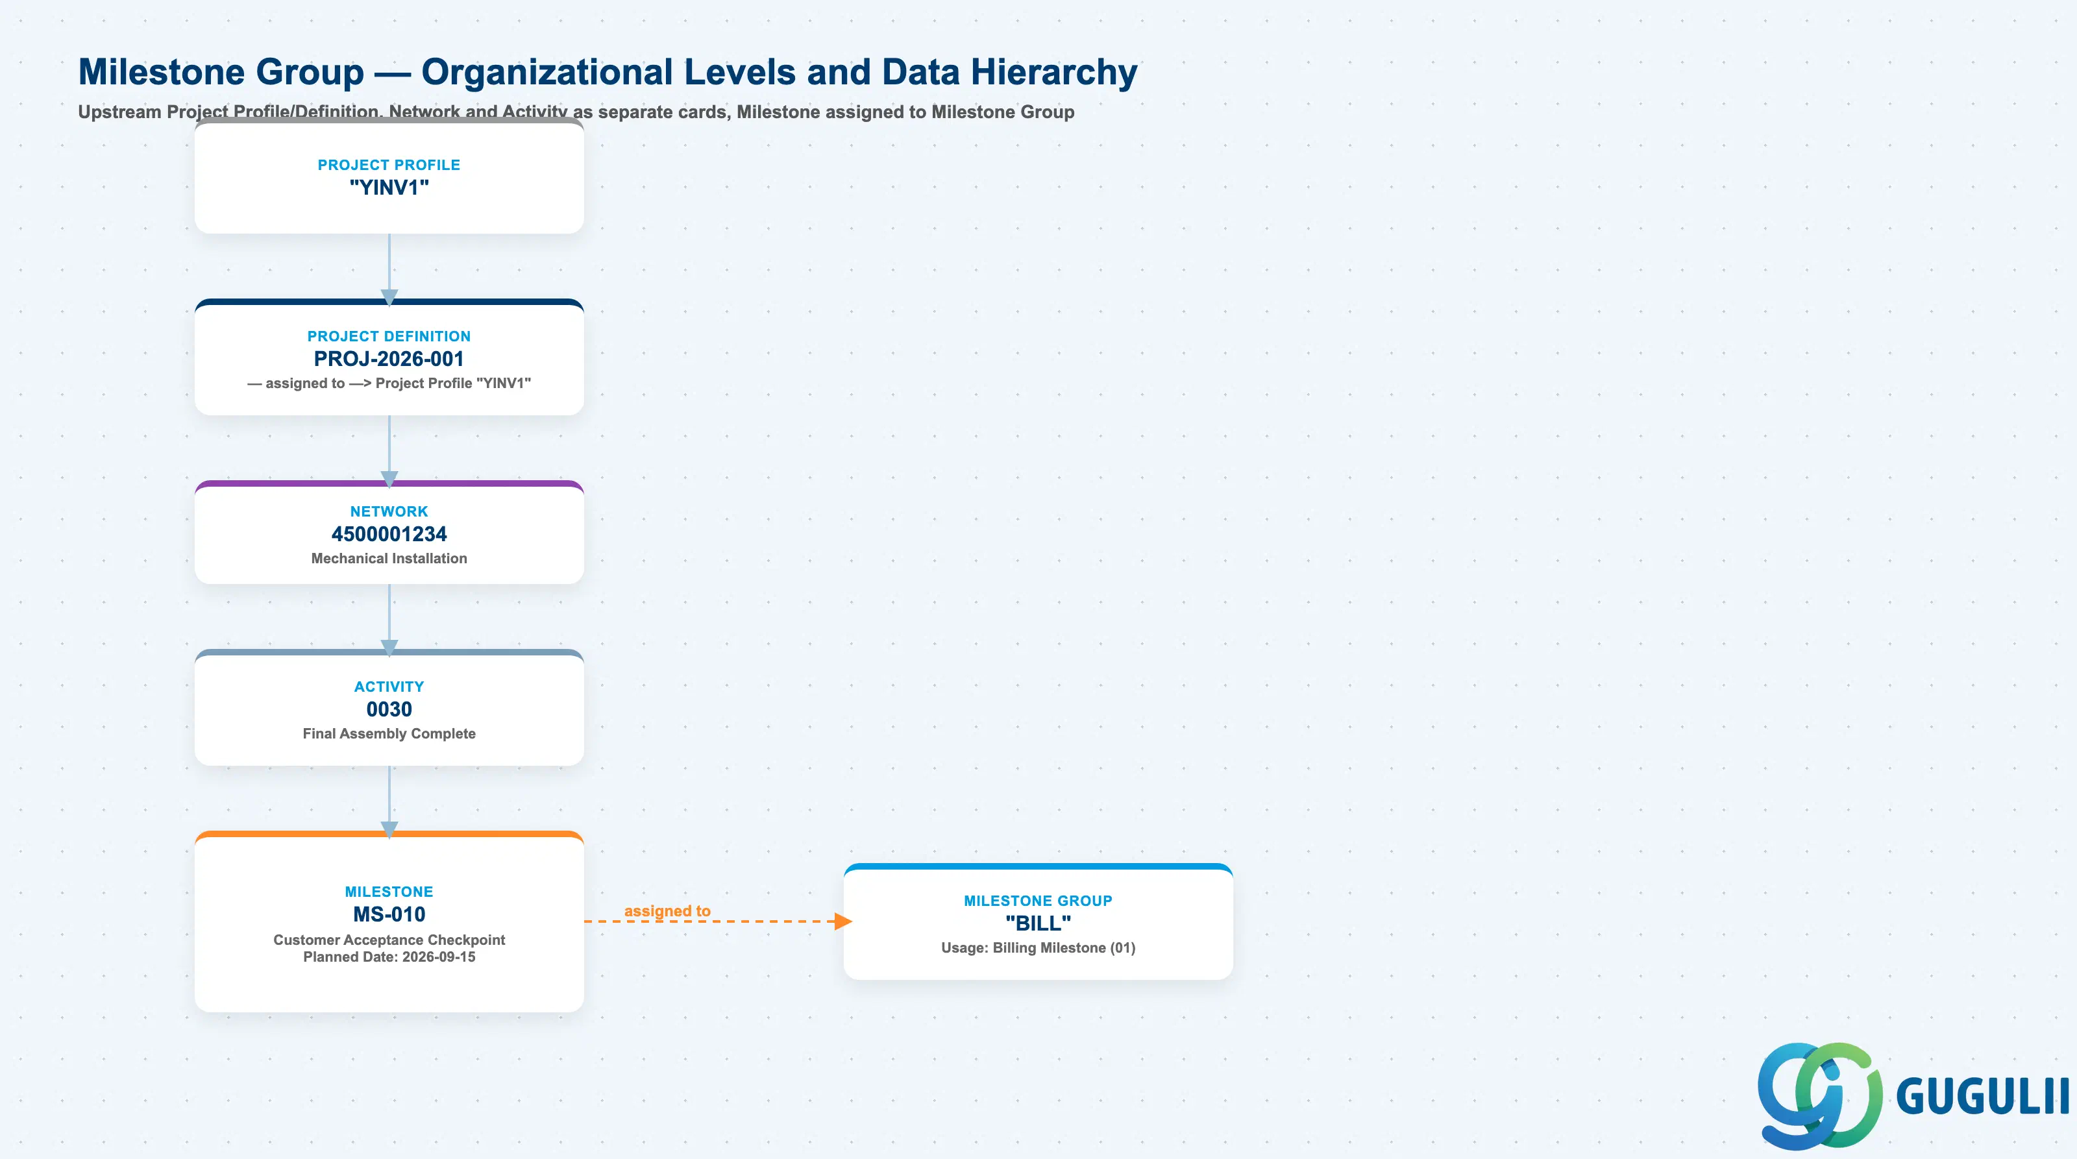The image size is (2077, 1159).
Task: Select the assigned to Project Profile "YINV1" text
Action: point(389,383)
